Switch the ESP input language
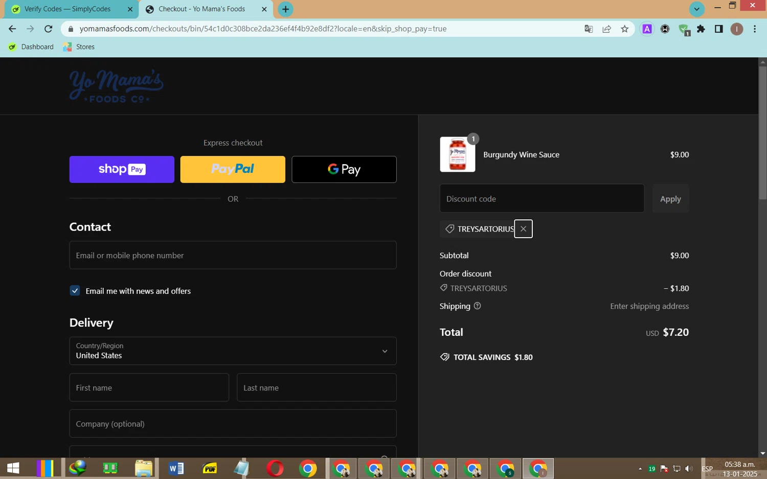Viewport: 767px width, 479px height. (x=707, y=468)
